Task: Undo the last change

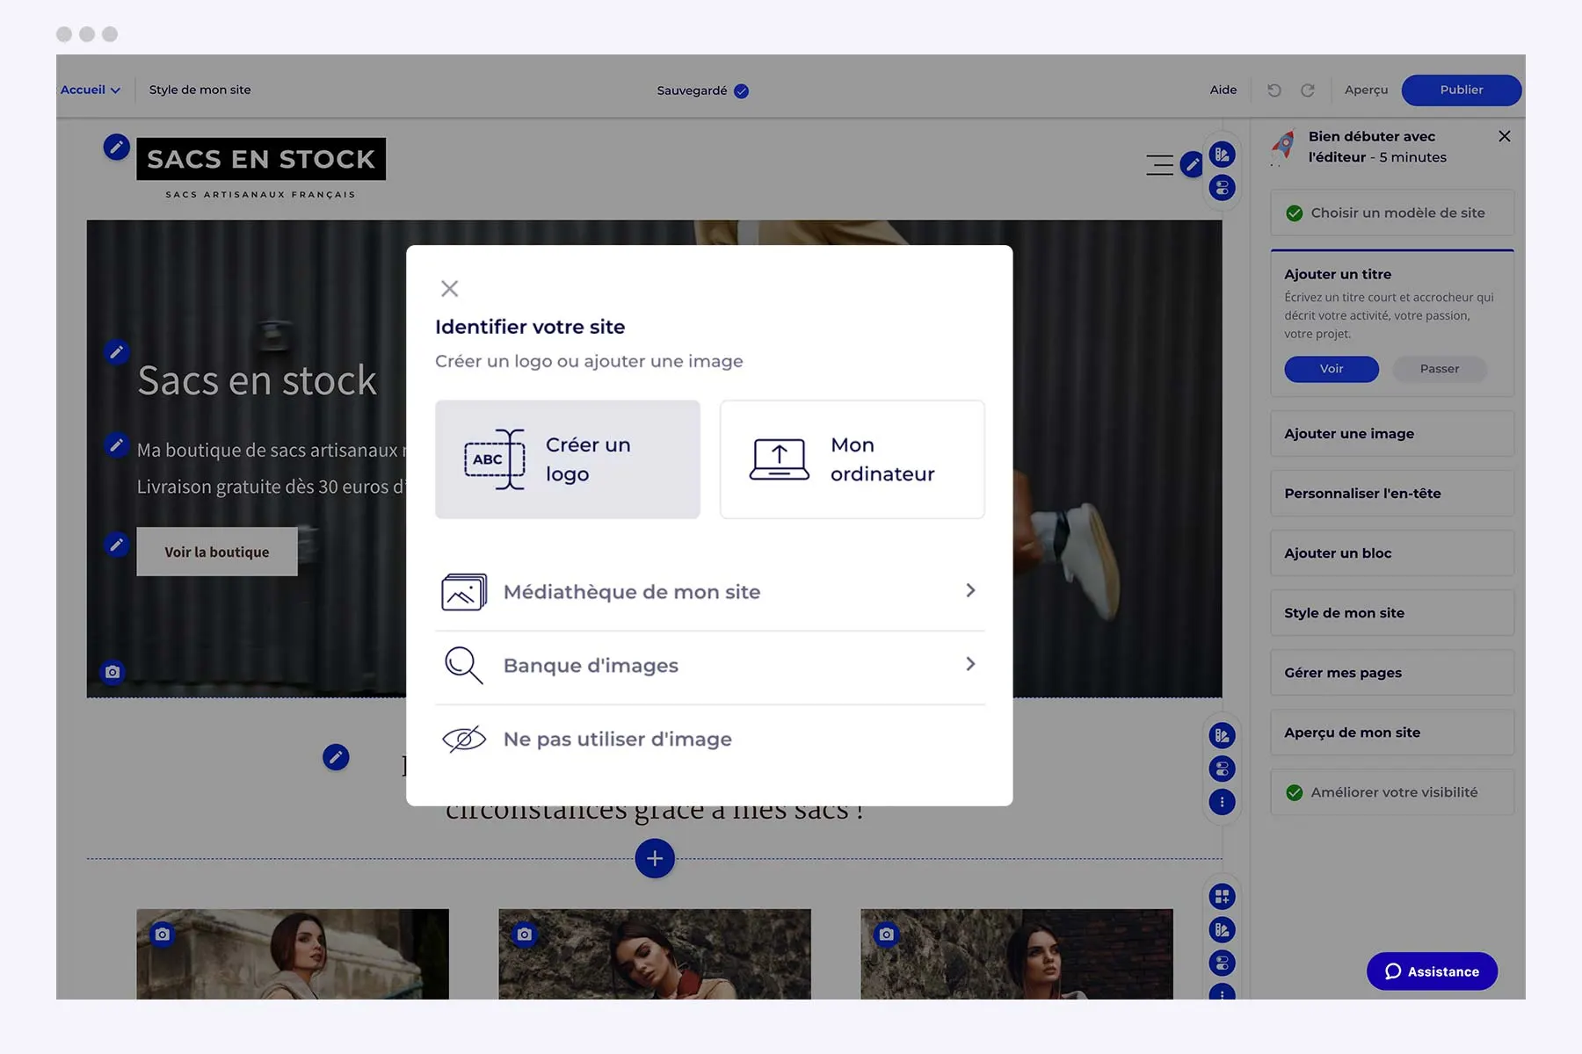Action: pos(1274,90)
